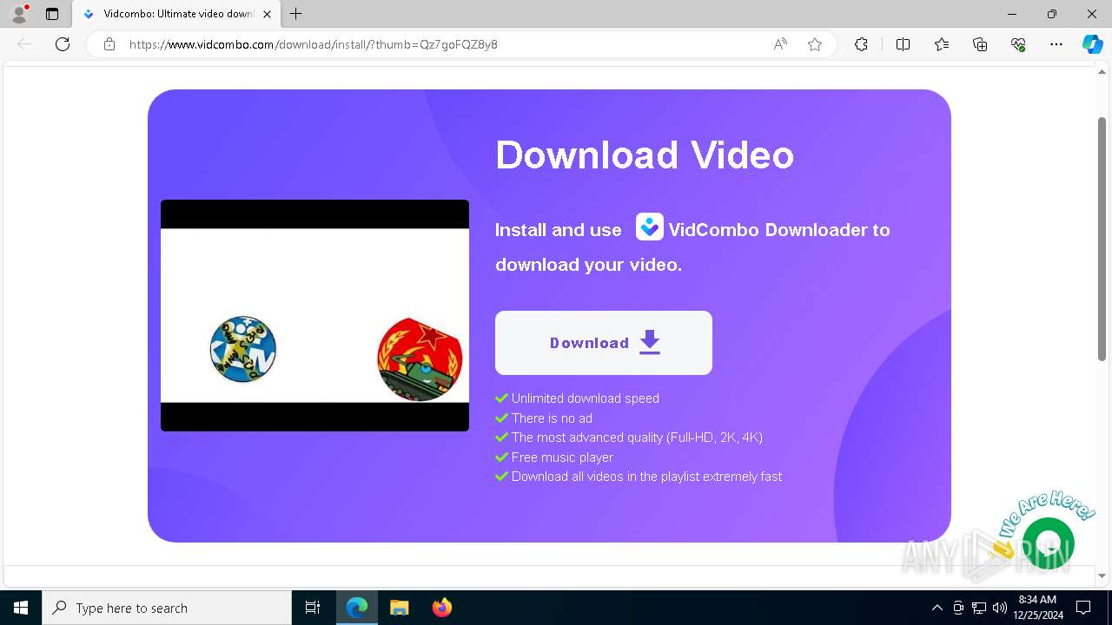Click the scrollbar up arrow
1112x625 pixels.
(x=1102, y=72)
